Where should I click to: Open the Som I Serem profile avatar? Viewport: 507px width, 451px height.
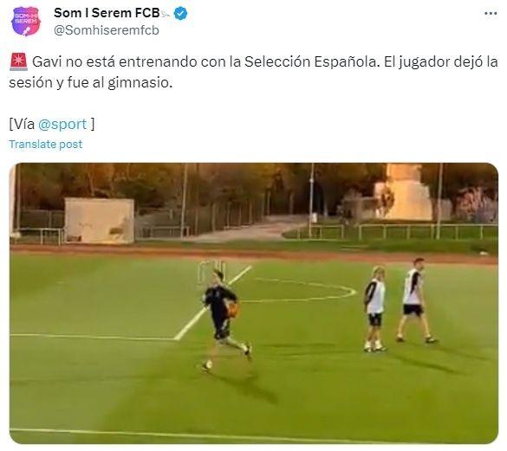click(x=25, y=22)
